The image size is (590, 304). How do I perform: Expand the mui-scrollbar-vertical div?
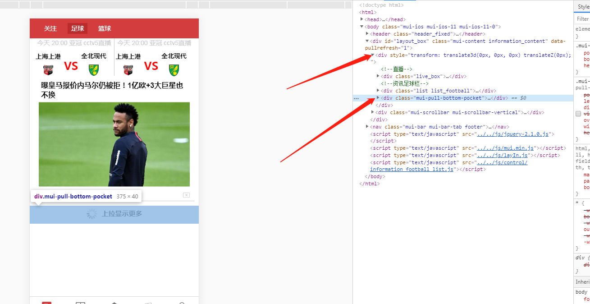pos(373,112)
